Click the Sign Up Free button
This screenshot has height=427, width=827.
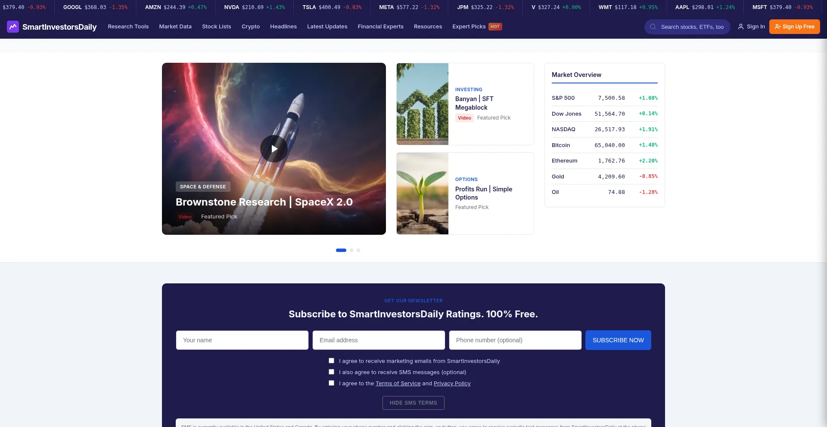(795, 27)
